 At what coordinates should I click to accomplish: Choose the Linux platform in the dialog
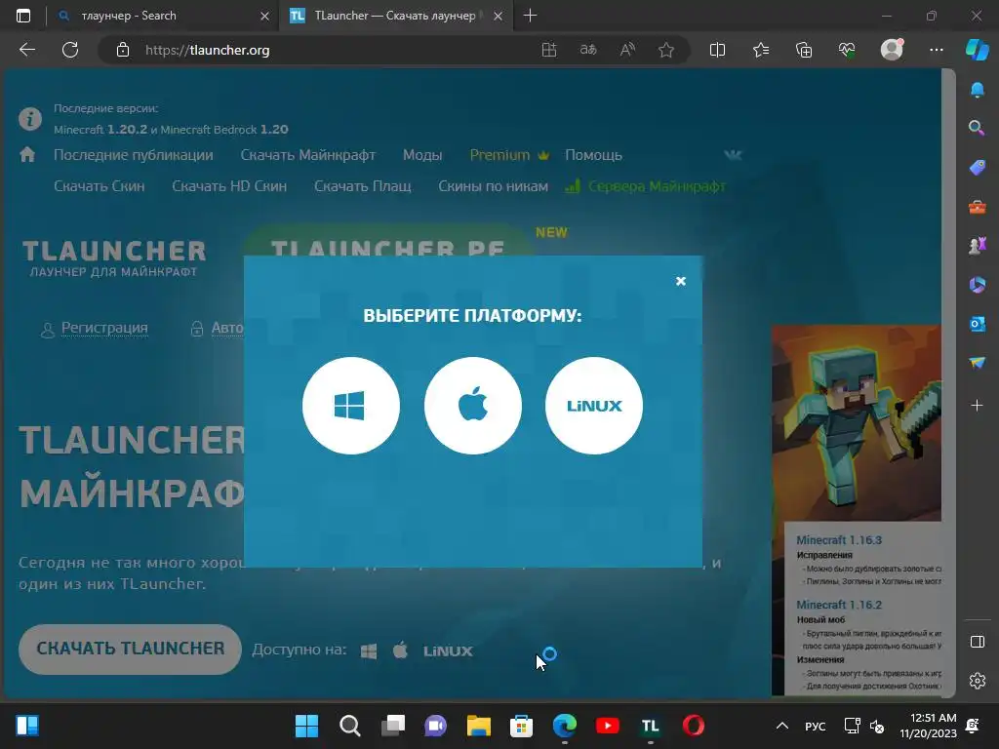594,405
